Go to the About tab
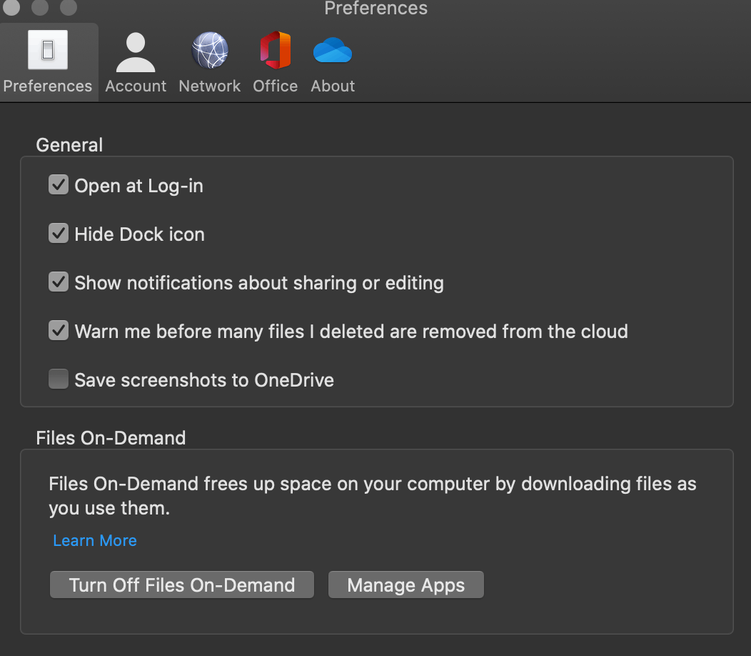 point(332,61)
